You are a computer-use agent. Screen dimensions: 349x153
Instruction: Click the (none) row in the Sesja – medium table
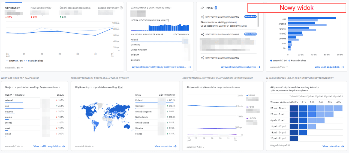pos(34,123)
